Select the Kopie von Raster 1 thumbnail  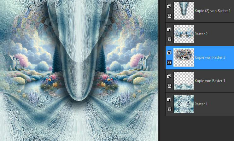coord(184,81)
